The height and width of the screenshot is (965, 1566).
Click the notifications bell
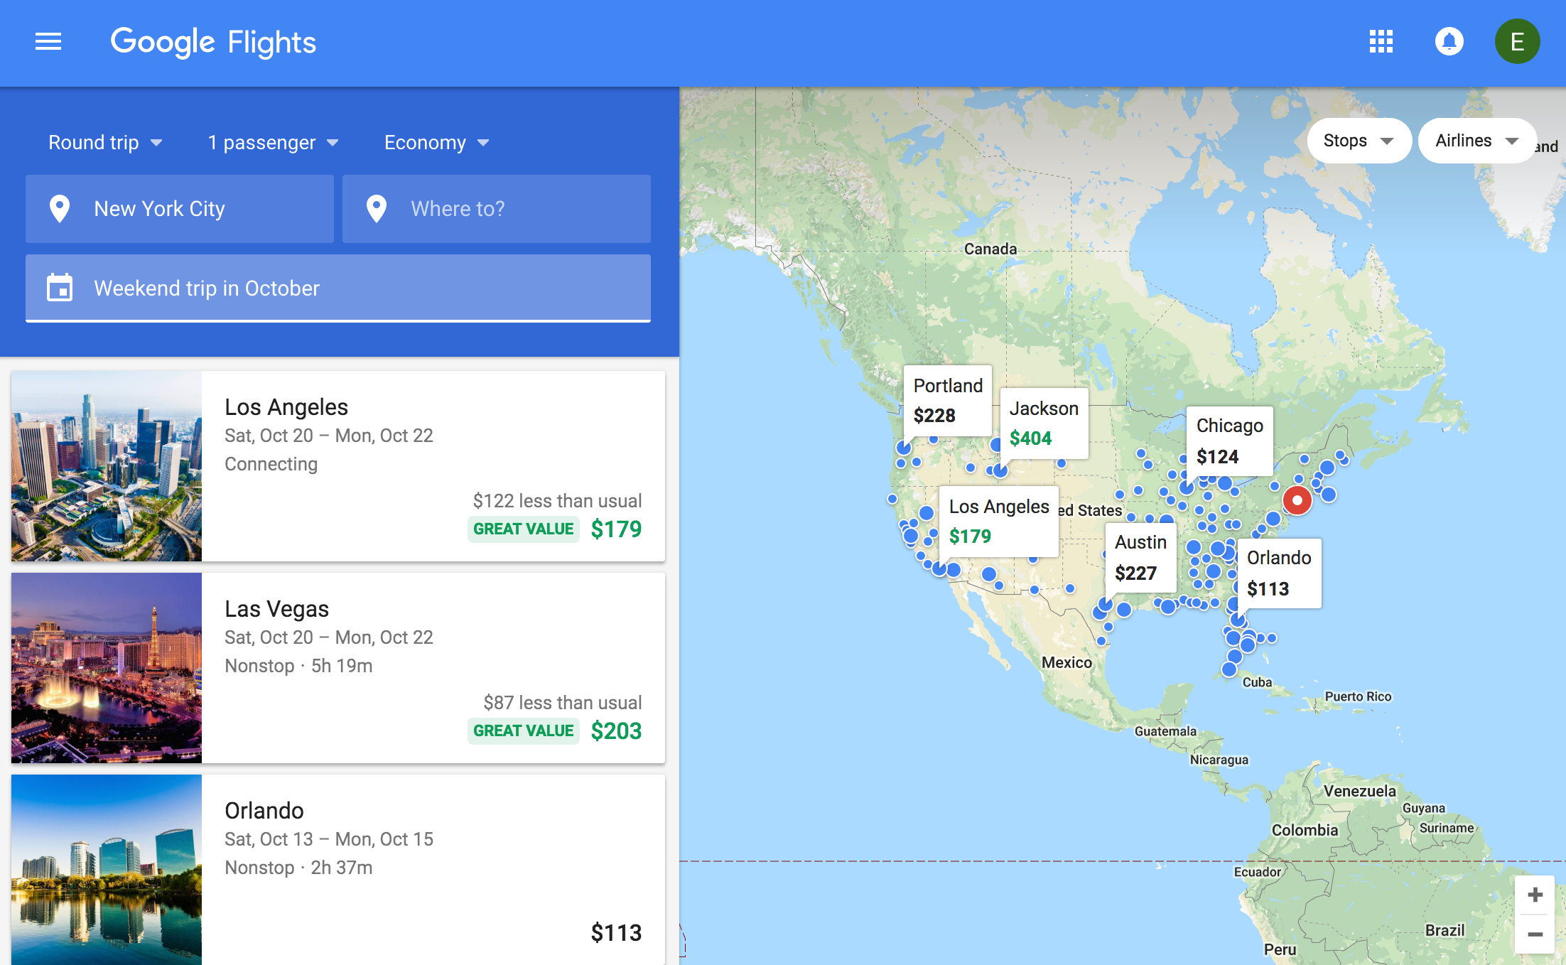[x=1449, y=41]
